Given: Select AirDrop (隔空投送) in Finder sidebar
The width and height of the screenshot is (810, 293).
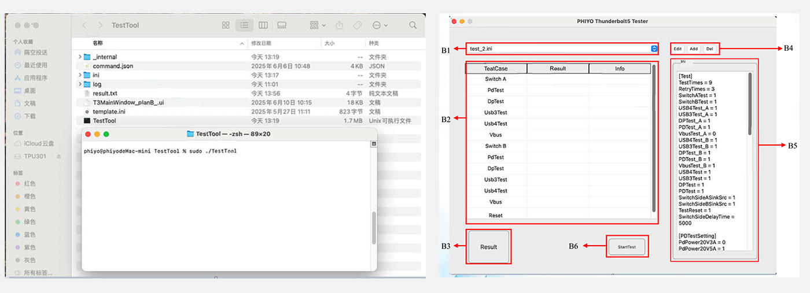Looking at the screenshot, I should click(x=35, y=53).
